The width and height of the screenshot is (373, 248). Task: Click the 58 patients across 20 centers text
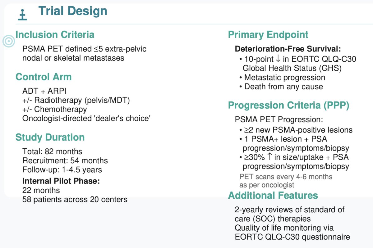pos(75,199)
